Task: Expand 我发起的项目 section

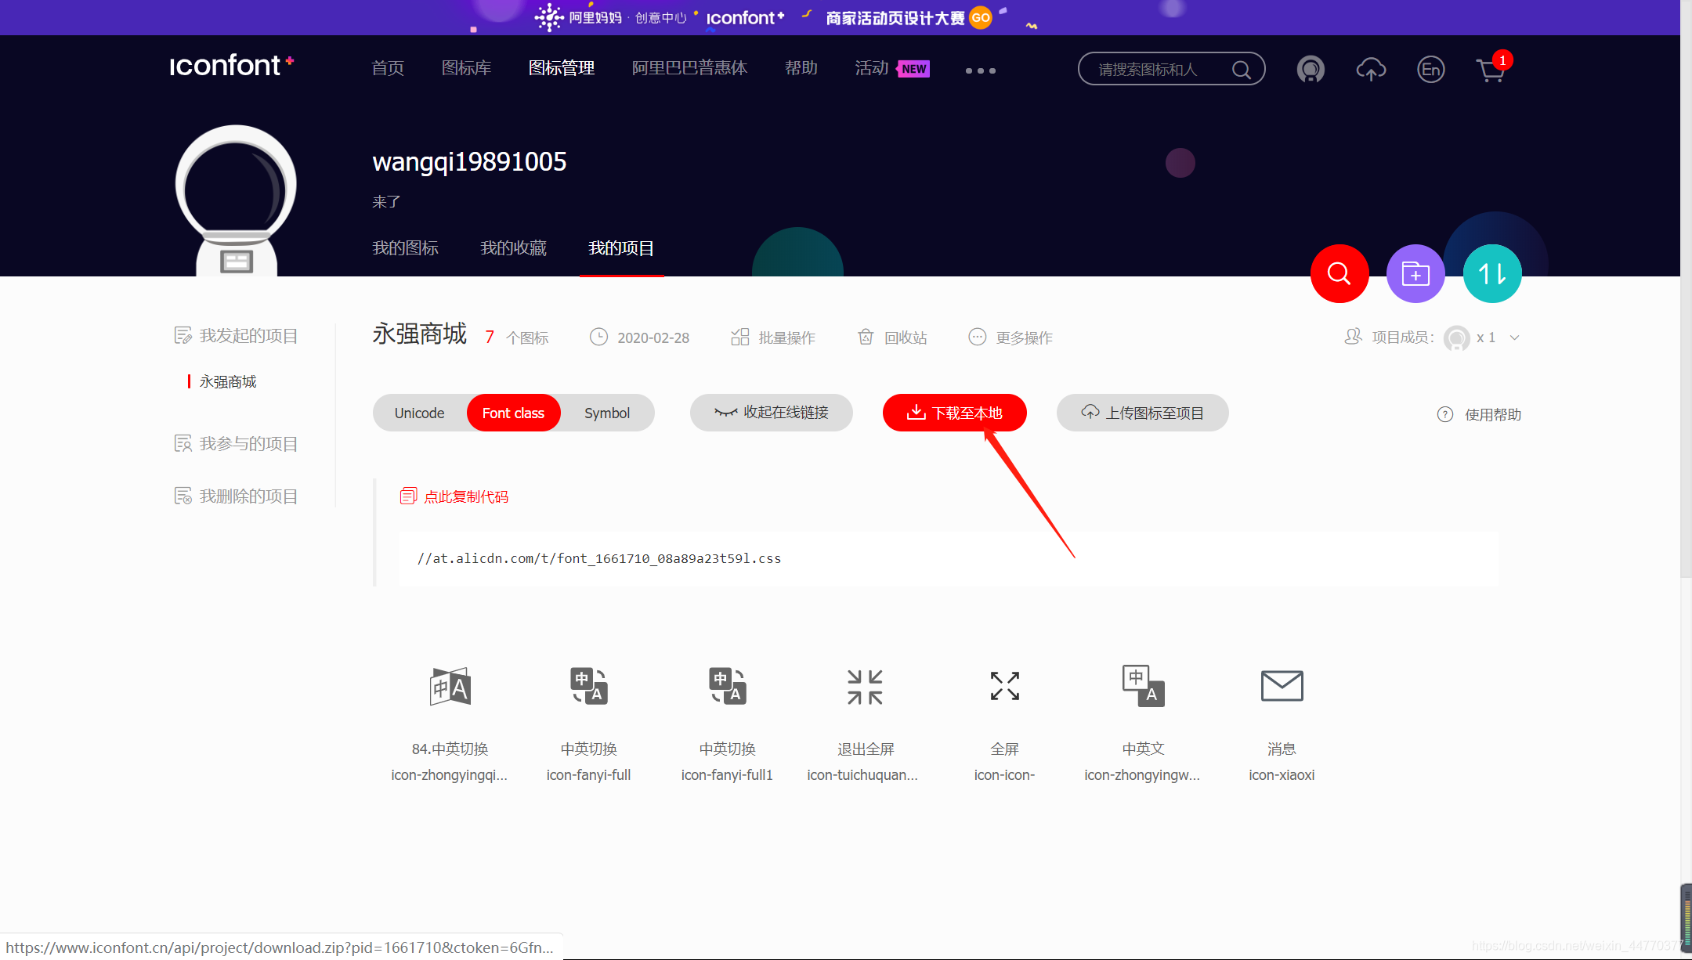Action: tap(236, 336)
